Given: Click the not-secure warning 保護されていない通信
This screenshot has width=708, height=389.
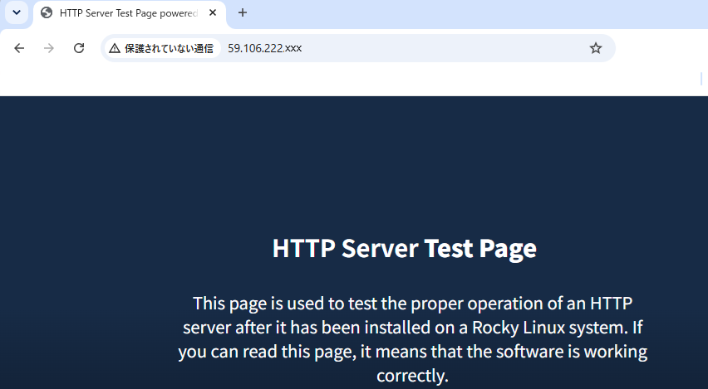Looking at the screenshot, I should click(x=163, y=48).
